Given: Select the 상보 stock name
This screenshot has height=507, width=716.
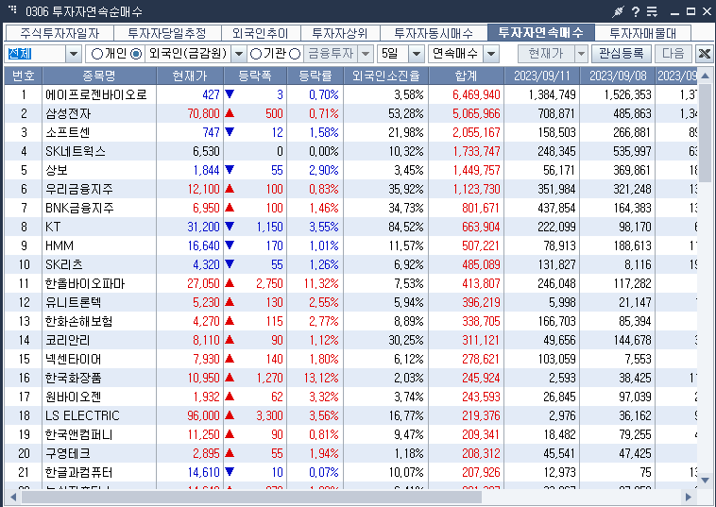Looking at the screenshot, I should (56, 170).
